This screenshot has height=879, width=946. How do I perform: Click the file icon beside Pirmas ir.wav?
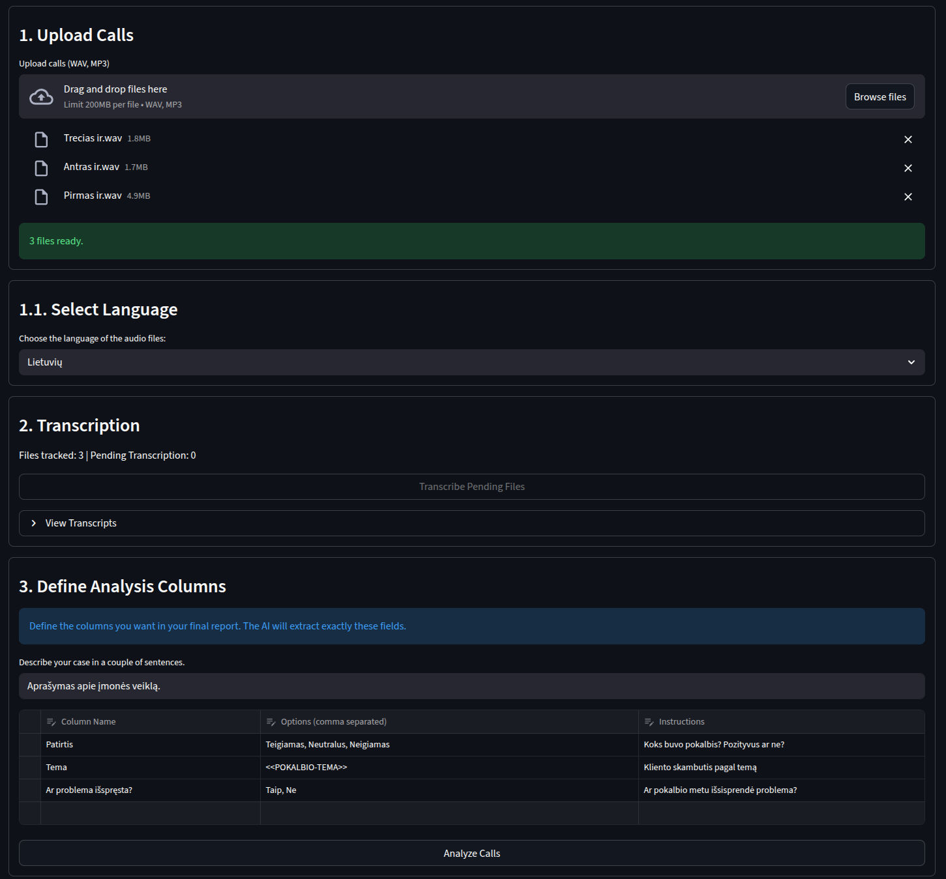[41, 197]
